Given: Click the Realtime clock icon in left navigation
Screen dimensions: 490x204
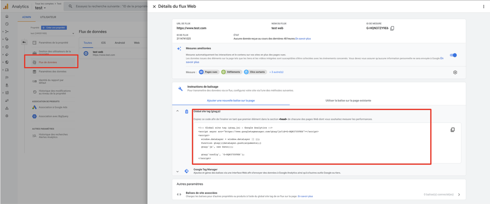Looking at the screenshot, I should 7,24.
